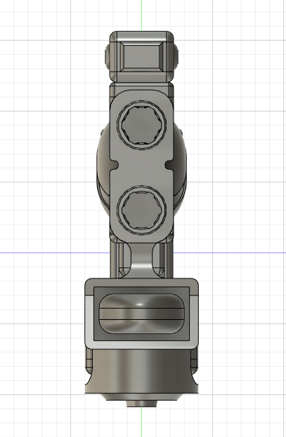Pick the left notch on the clamp plate
This screenshot has height=437, width=286.
tap(115, 164)
